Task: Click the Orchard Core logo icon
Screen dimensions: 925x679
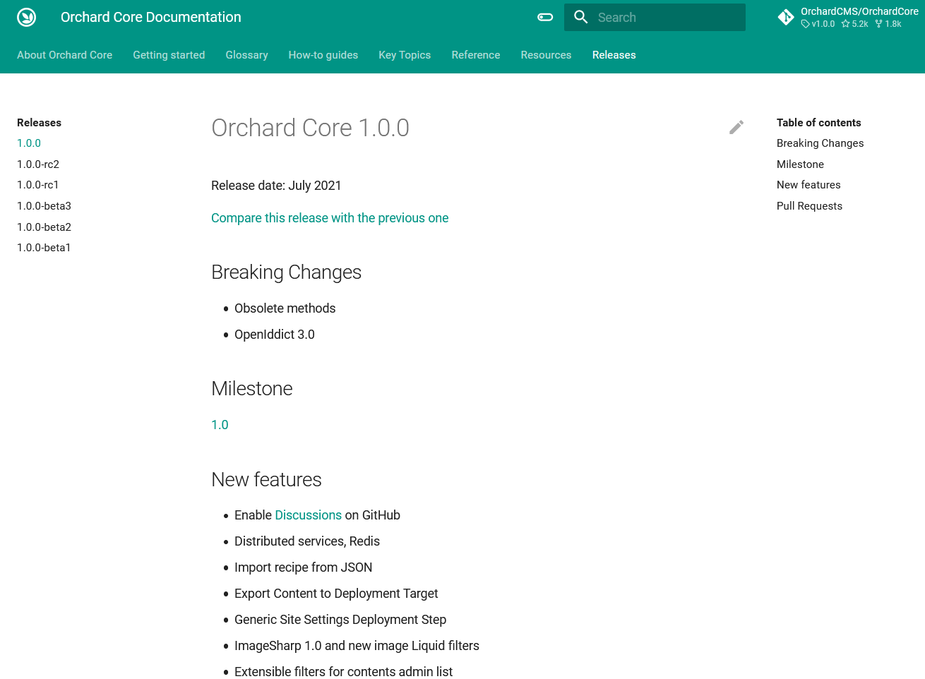Action: [x=27, y=17]
